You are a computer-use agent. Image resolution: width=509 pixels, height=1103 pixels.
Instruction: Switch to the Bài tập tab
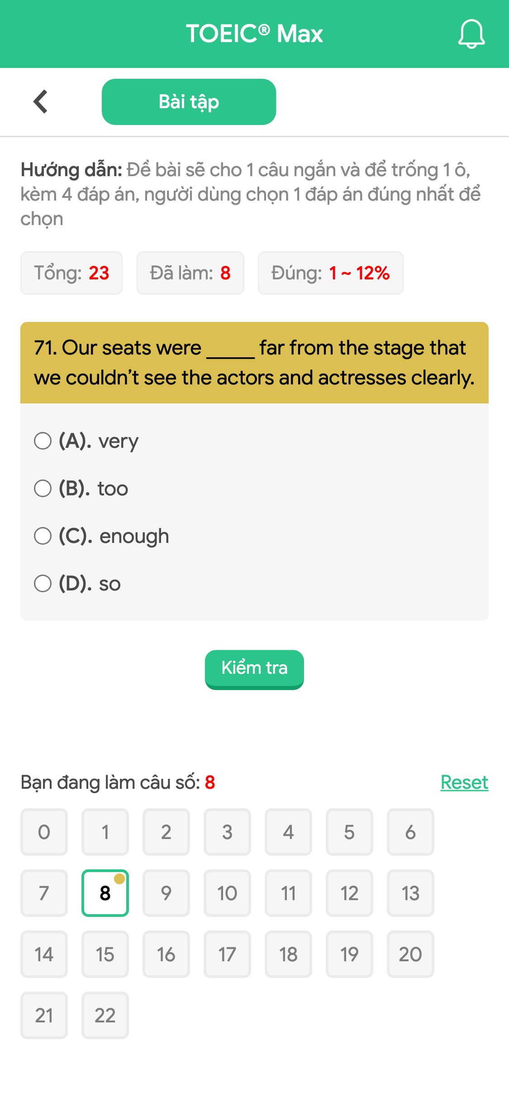pos(189,101)
